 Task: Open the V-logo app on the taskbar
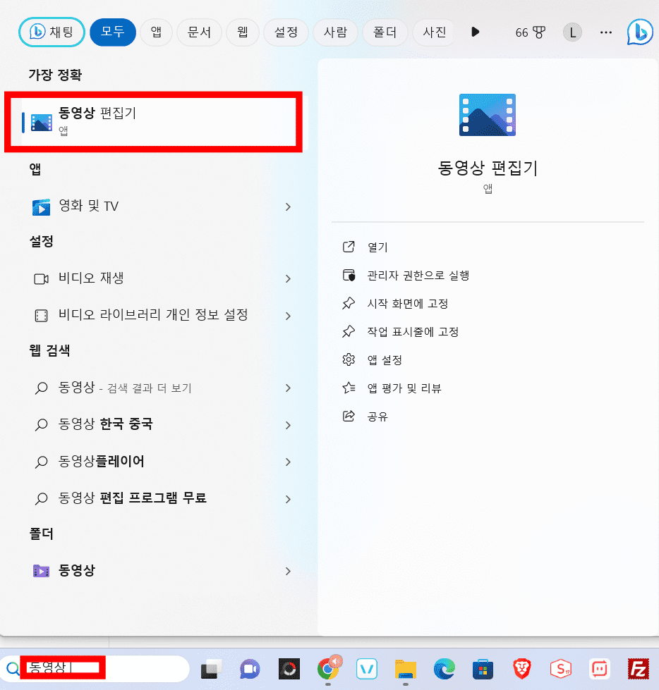[x=366, y=669]
